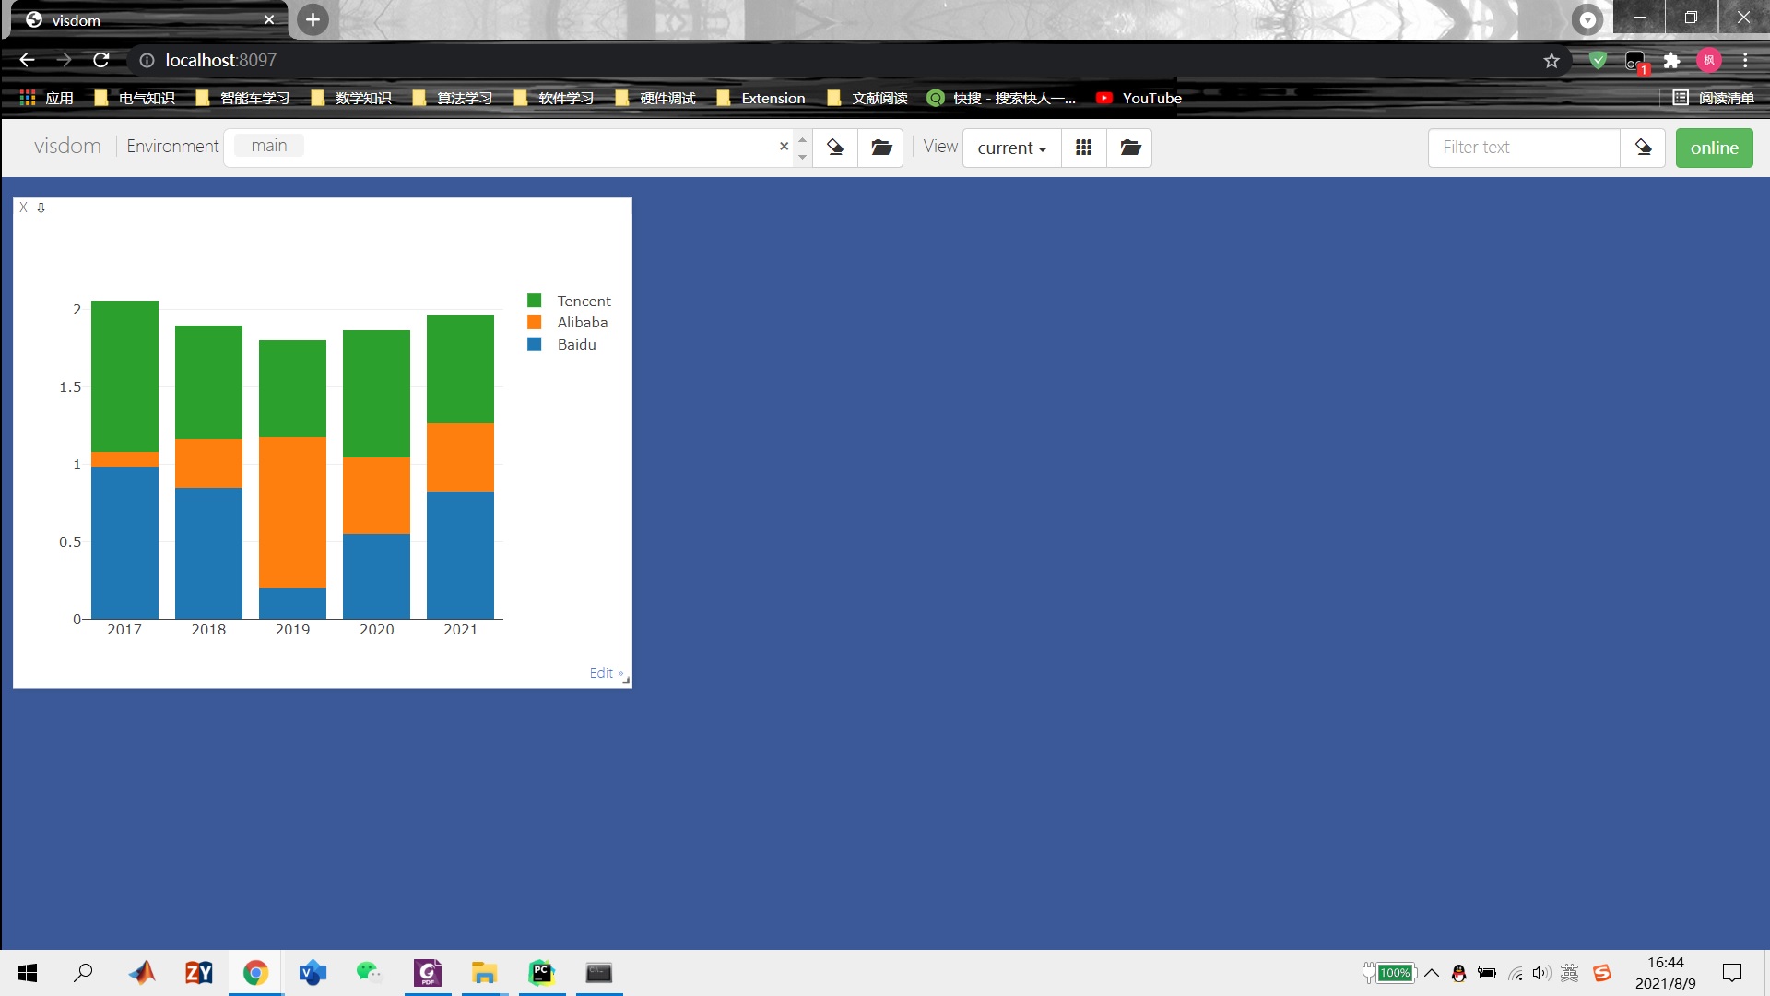Viewport: 1770px width, 996px height.
Task: Bookmark page with the star icon
Action: 1552,61
